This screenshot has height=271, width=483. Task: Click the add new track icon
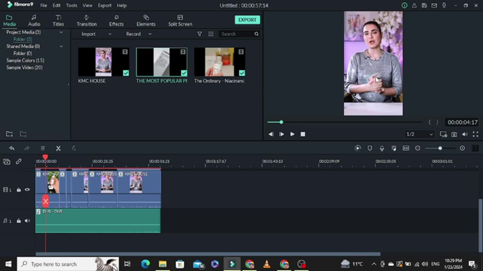click(x=6, y=161)
